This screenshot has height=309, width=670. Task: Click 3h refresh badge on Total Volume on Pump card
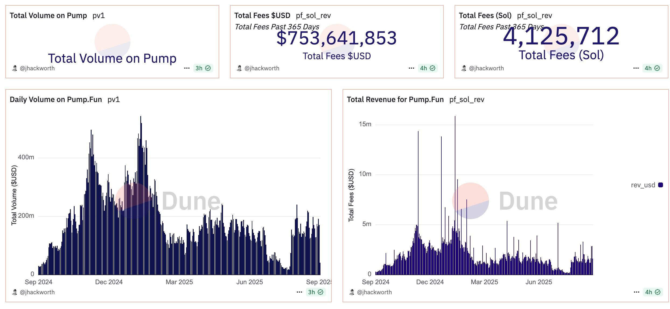(x=203, y=68)
